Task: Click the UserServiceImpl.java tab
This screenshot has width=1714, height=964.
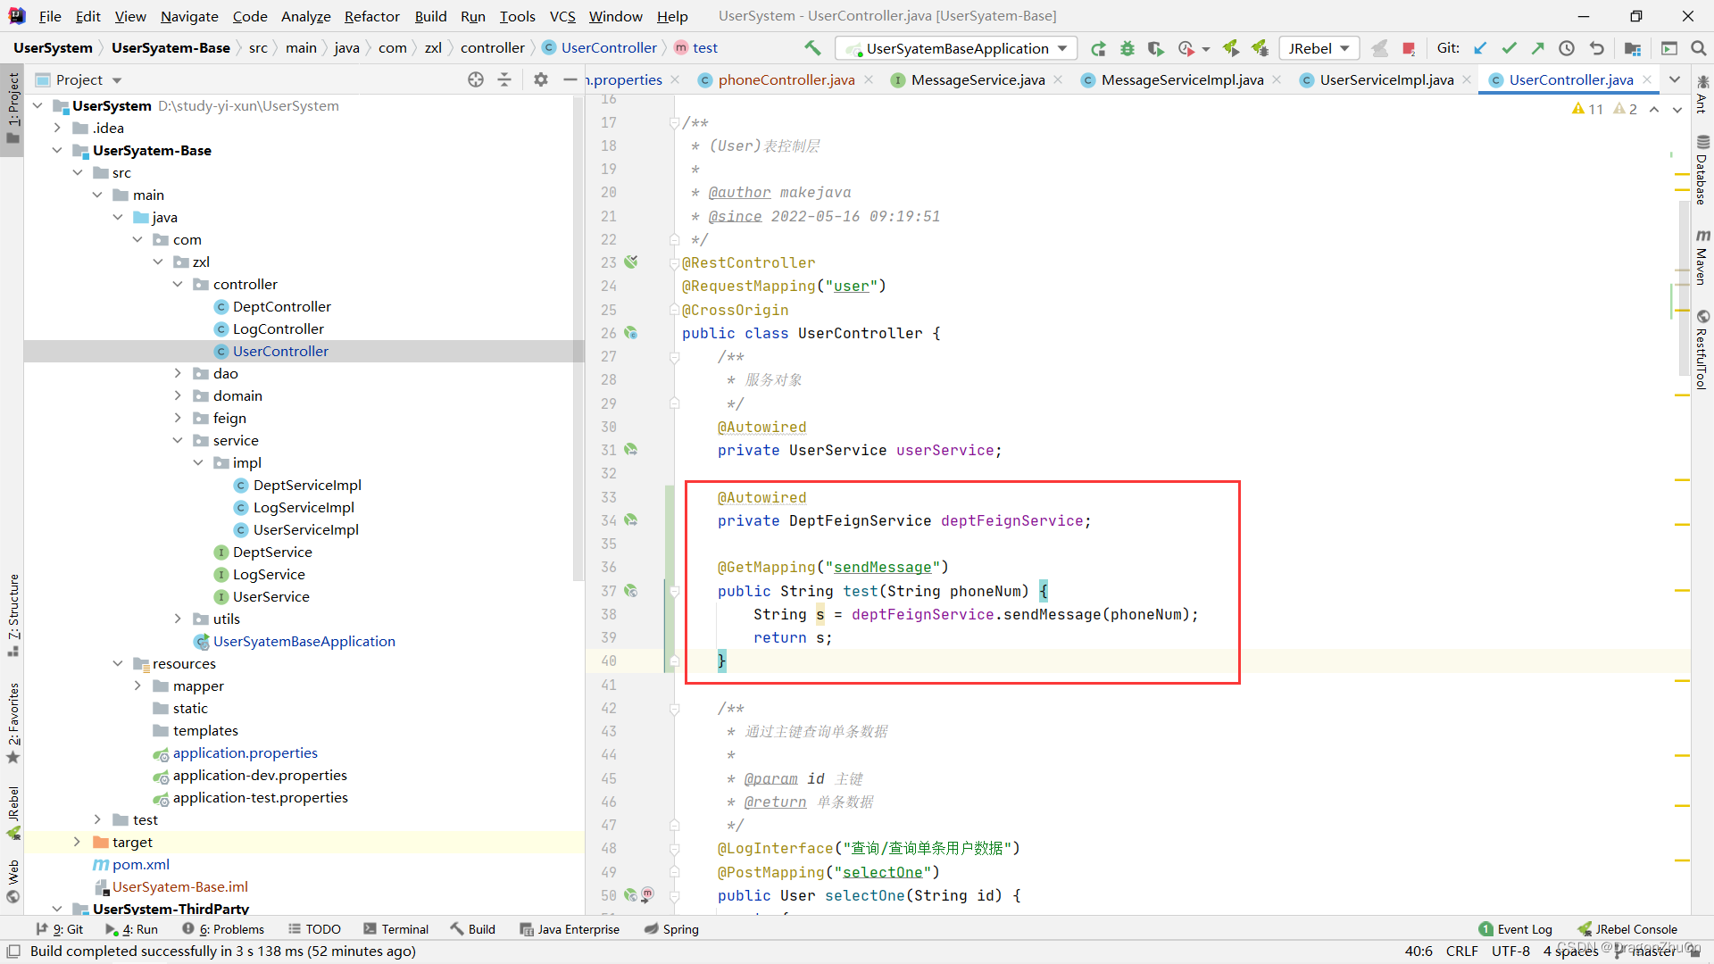Action: [1383, 79]
